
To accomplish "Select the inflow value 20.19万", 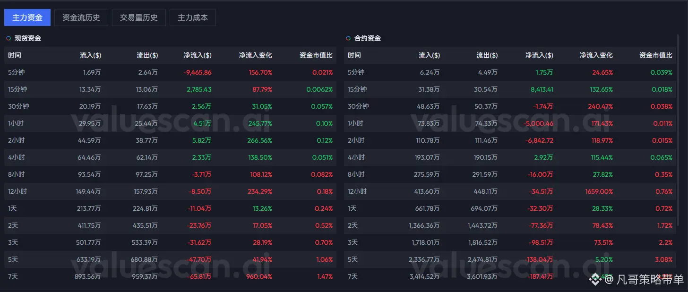I will pyautogui.click(x=90, y=106).
